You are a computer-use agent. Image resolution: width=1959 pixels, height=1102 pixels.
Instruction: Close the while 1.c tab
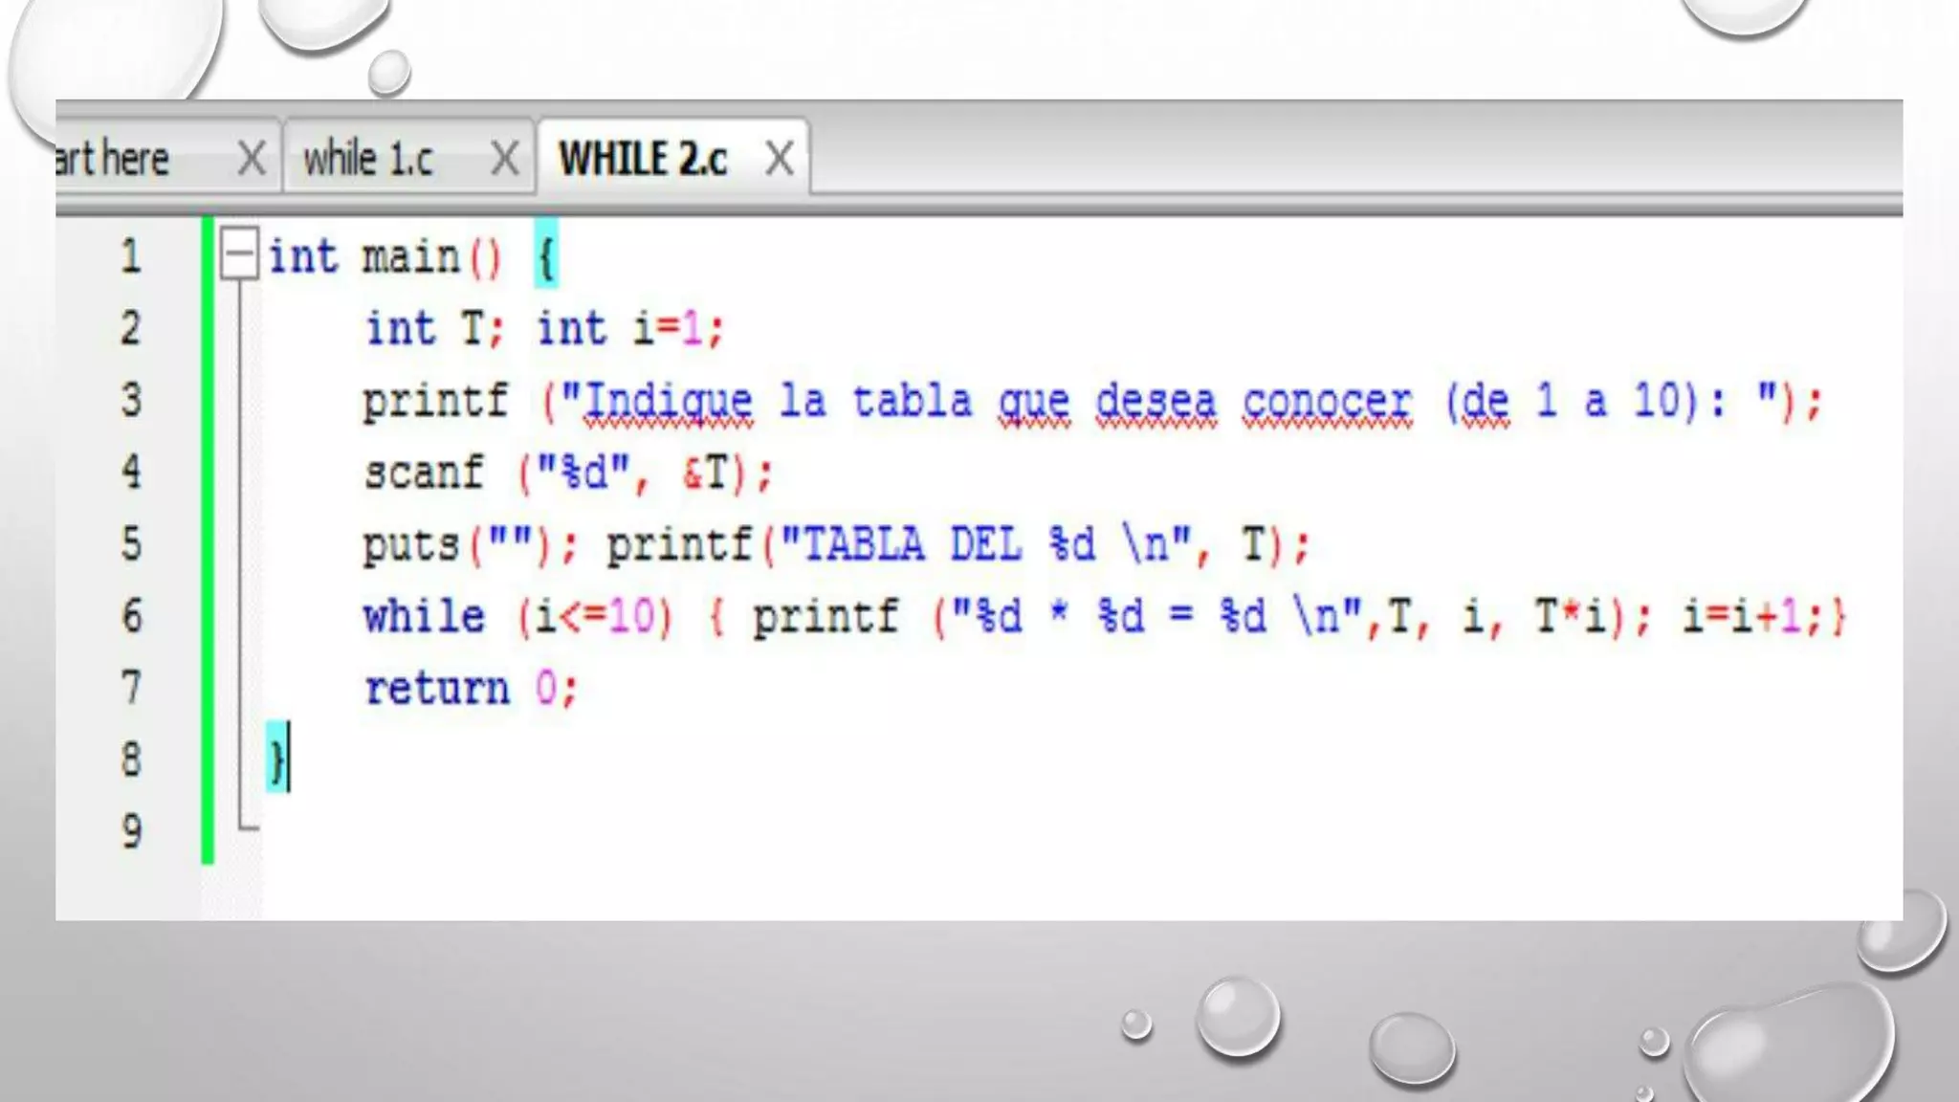point(504,158)
